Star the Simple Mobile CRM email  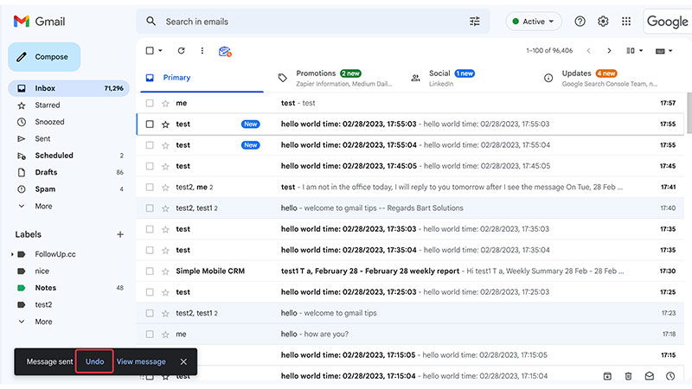165,271
